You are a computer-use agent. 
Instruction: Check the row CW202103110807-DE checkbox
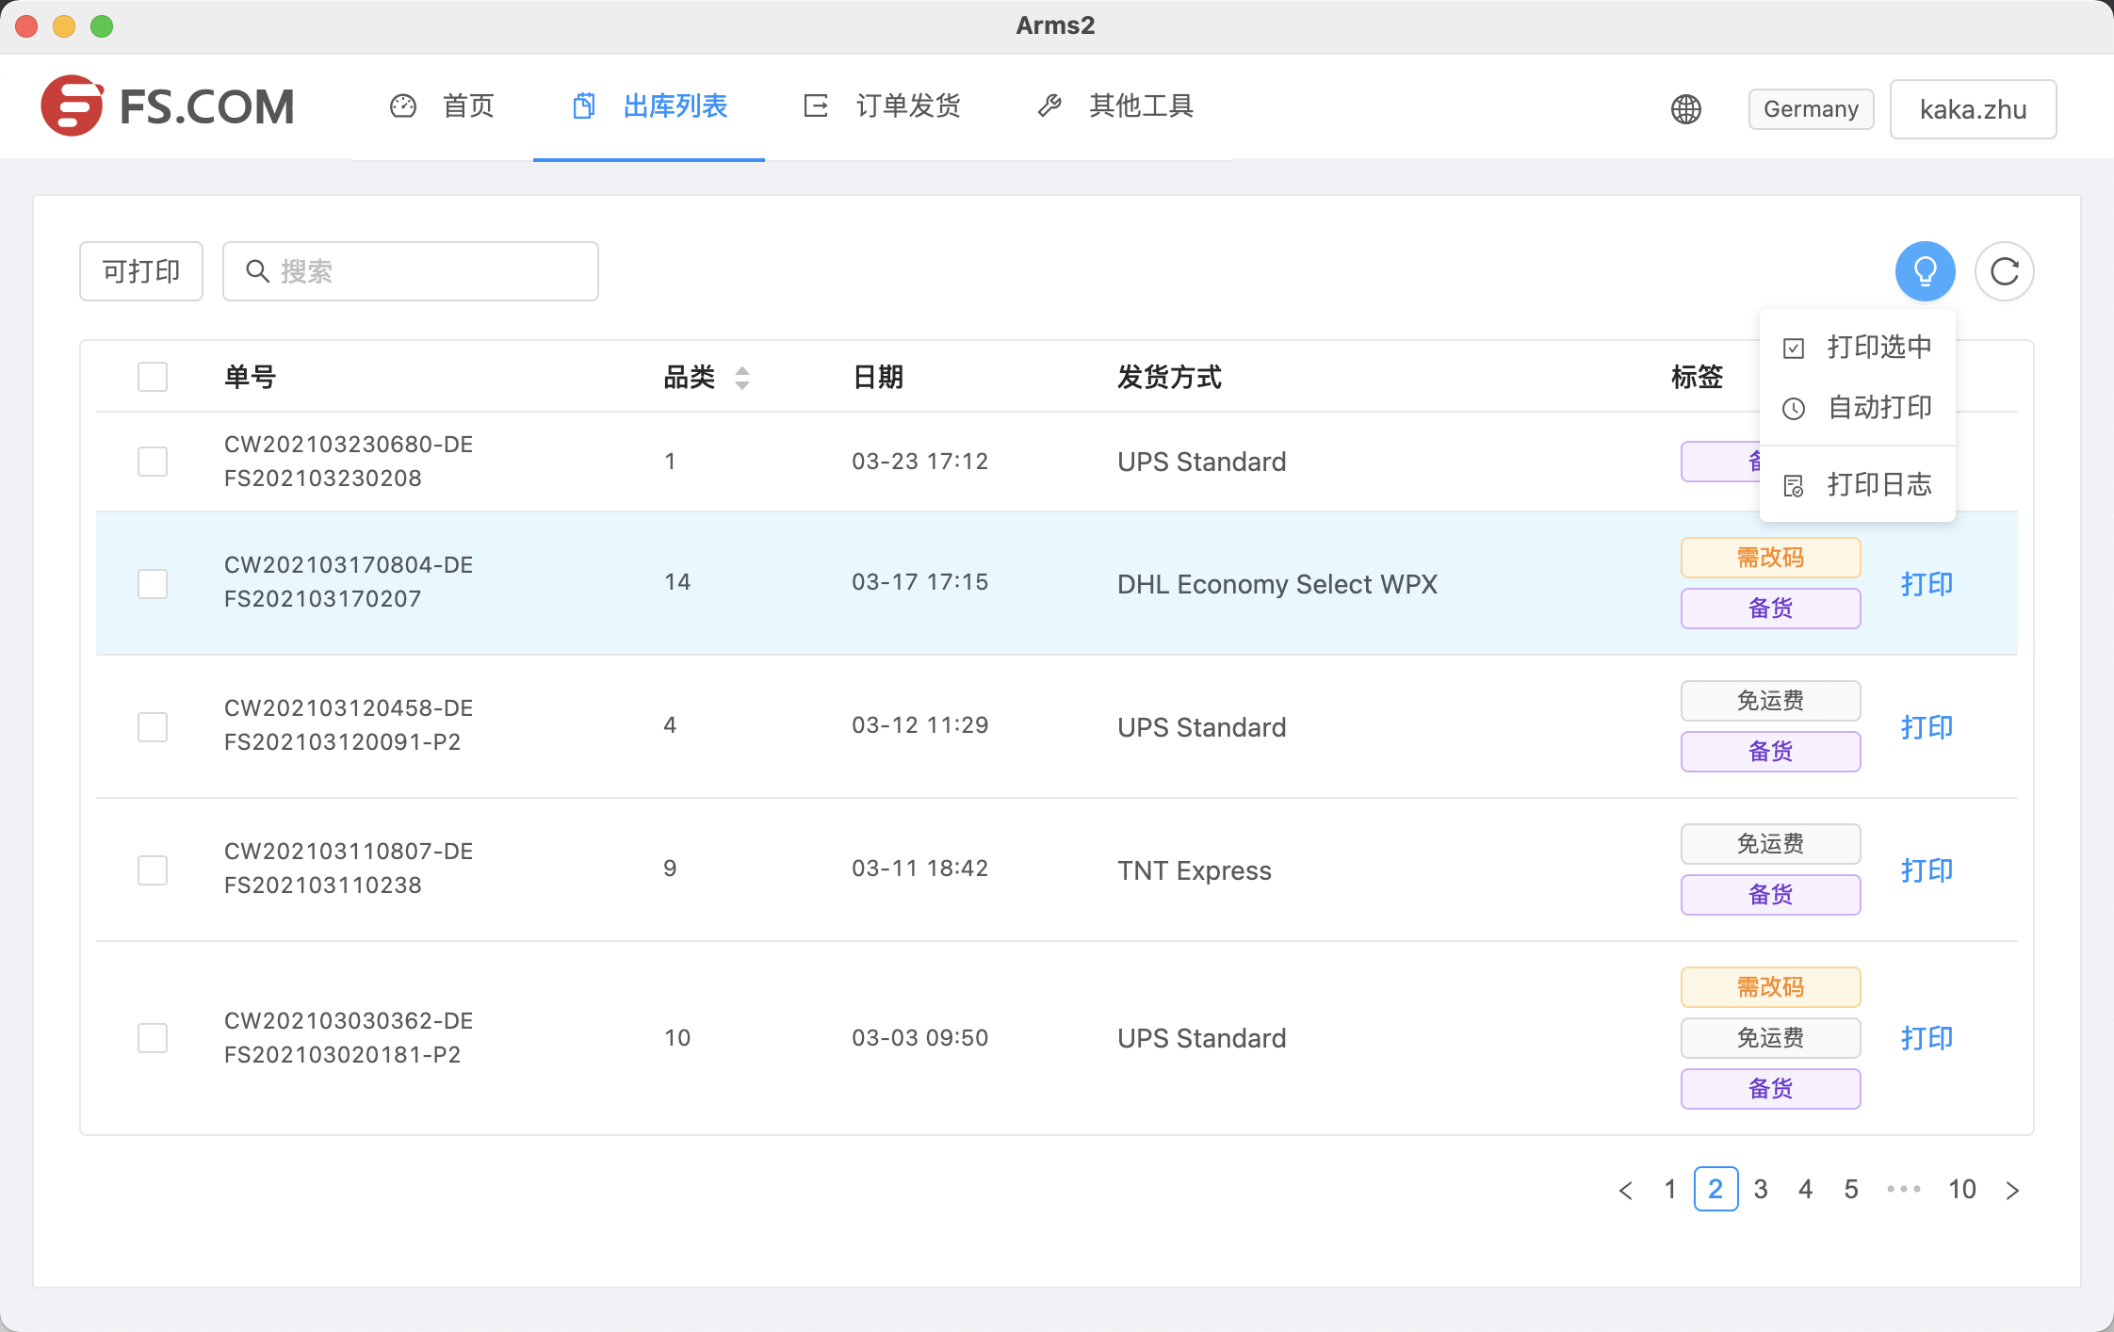(153, 870)
